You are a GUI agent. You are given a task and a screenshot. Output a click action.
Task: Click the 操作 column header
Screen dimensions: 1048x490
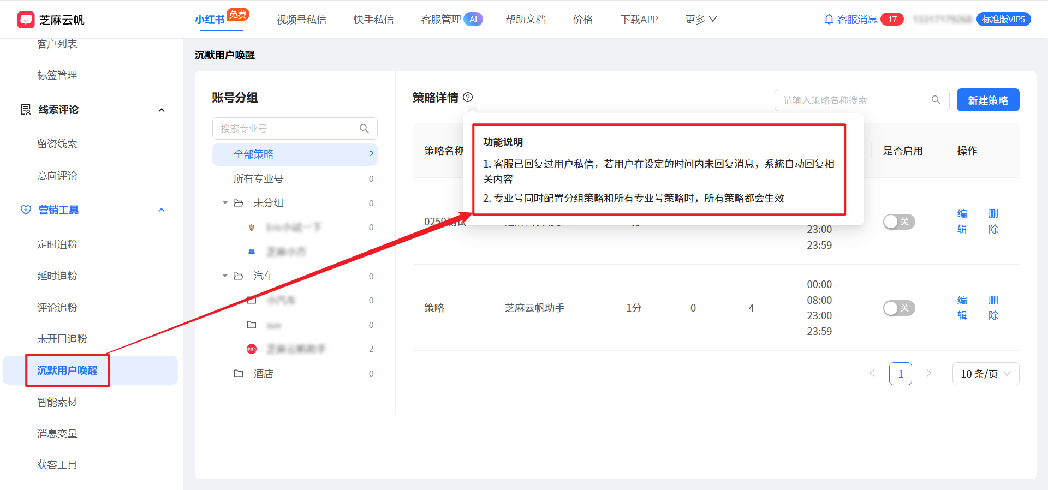pyautogui.click(x=967, y=151)
